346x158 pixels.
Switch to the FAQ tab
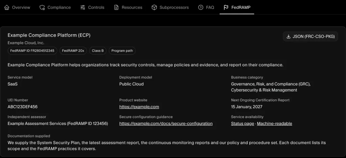(x=206, y=7)
